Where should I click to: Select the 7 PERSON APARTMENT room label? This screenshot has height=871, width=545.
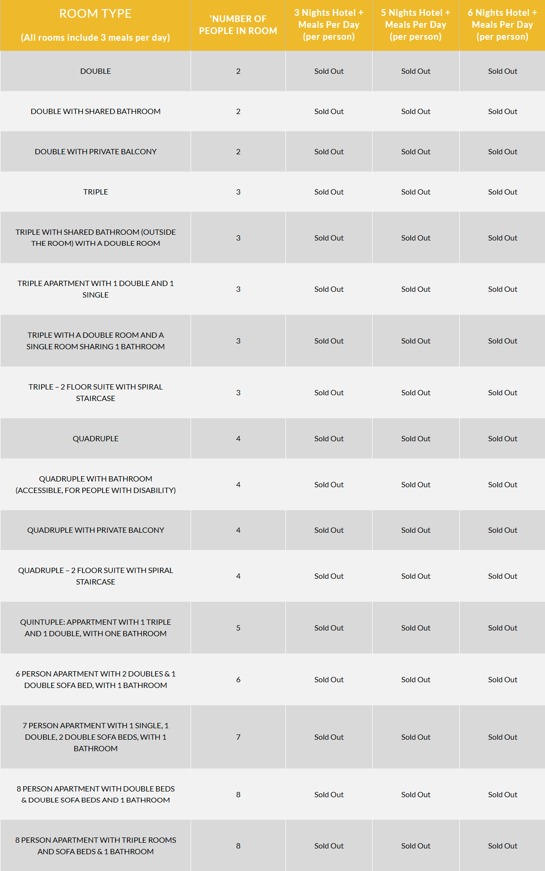pyautogui.click(x=95, y=737)
